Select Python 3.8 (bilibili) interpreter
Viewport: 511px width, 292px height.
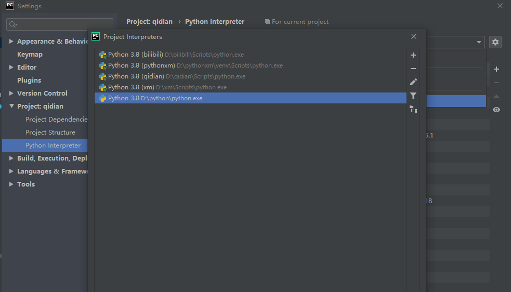[x=250, y=55]
